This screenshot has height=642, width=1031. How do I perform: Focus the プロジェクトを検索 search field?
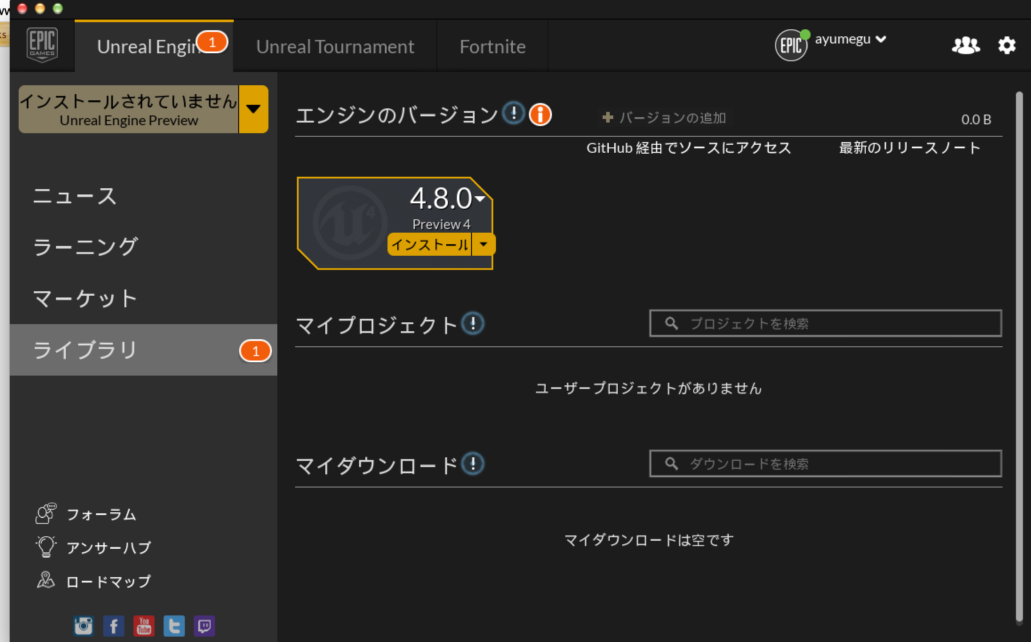pyautogui.click(x=826, y=323)
